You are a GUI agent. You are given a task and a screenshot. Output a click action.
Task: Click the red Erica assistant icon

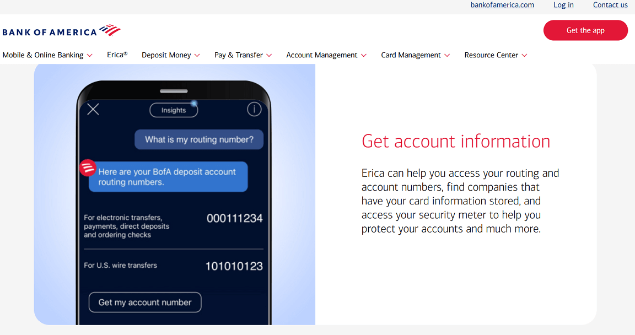[x=88, y=167]
